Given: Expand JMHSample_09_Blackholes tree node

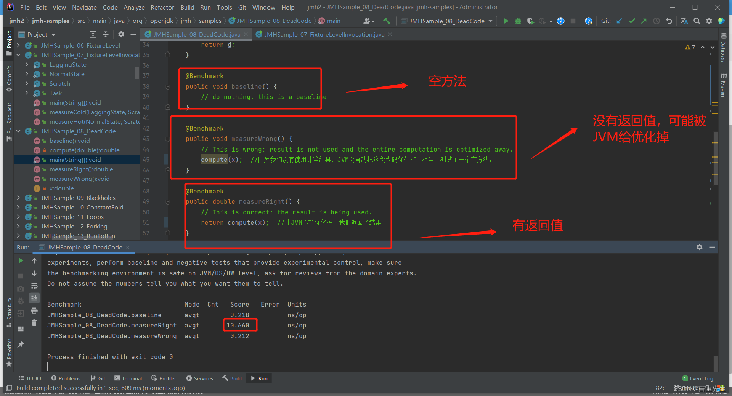Looking at the screenshot, I should [x=18, y=198].
